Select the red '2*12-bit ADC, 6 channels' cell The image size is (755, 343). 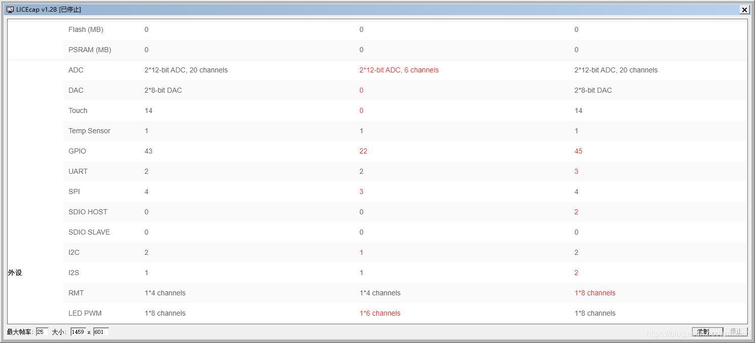click(x=399, y=70)
